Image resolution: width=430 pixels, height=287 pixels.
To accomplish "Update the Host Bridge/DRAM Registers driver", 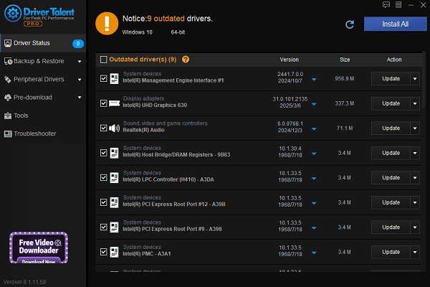I will pos(391,153).
